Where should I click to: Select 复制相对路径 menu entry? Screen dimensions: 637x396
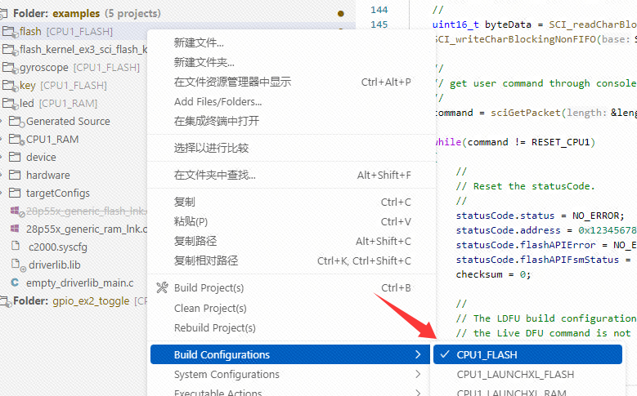click(x=290, y=260)
